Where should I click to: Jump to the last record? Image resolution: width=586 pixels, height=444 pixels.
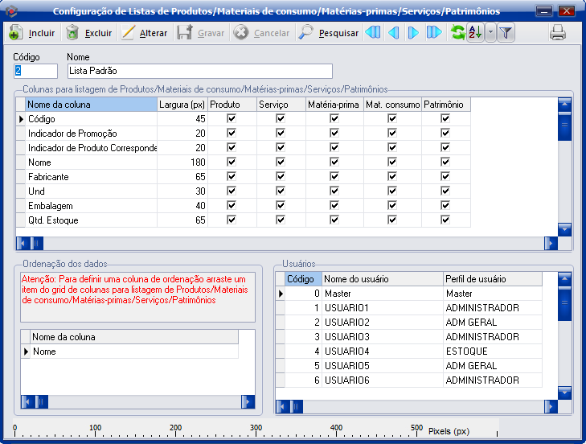coord(434,33)
